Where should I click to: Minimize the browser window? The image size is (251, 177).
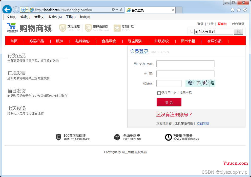227,3
